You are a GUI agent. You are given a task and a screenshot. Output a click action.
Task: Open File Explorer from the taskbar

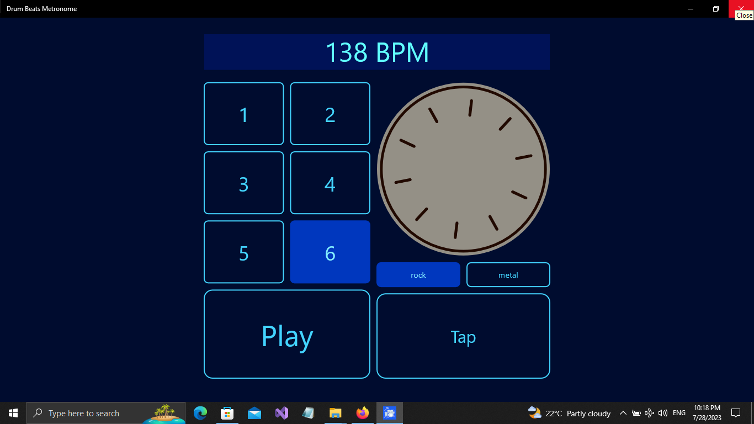(336, 413)
